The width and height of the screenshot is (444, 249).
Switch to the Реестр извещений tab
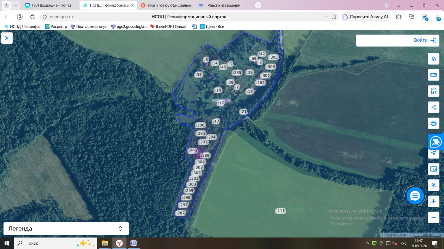(224, 5)
